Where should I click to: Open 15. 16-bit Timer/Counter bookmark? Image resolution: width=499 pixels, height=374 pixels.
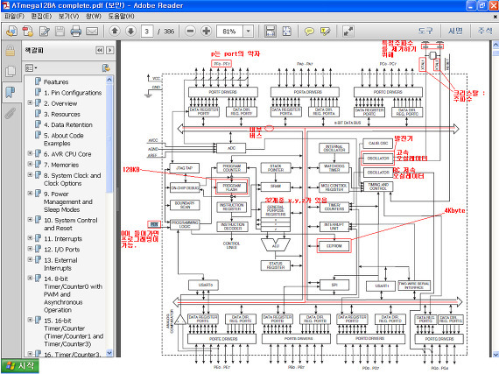(74, 332)
